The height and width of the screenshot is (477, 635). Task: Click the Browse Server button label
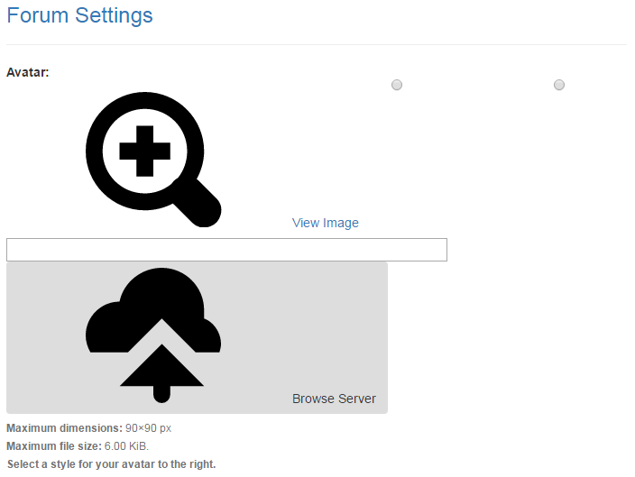click(334, 399)
